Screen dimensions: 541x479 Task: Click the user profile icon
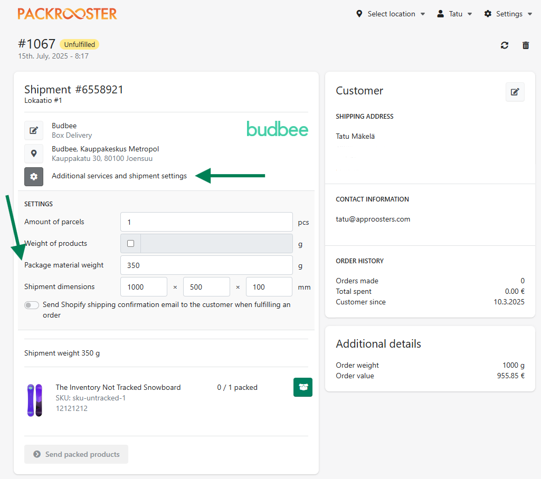440,14
